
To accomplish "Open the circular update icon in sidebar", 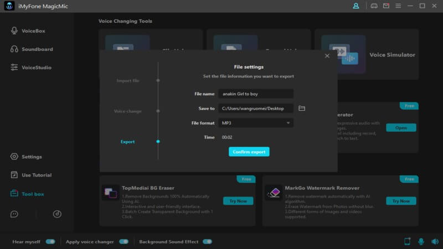I will (x=57, y=214).
